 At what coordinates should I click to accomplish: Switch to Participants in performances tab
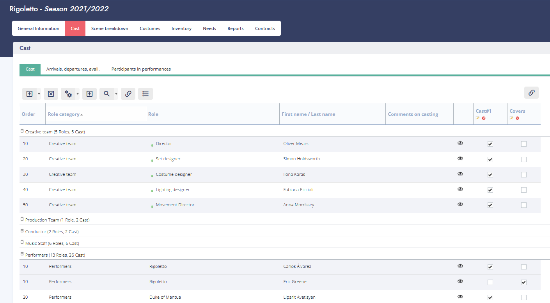coord(141,69)
